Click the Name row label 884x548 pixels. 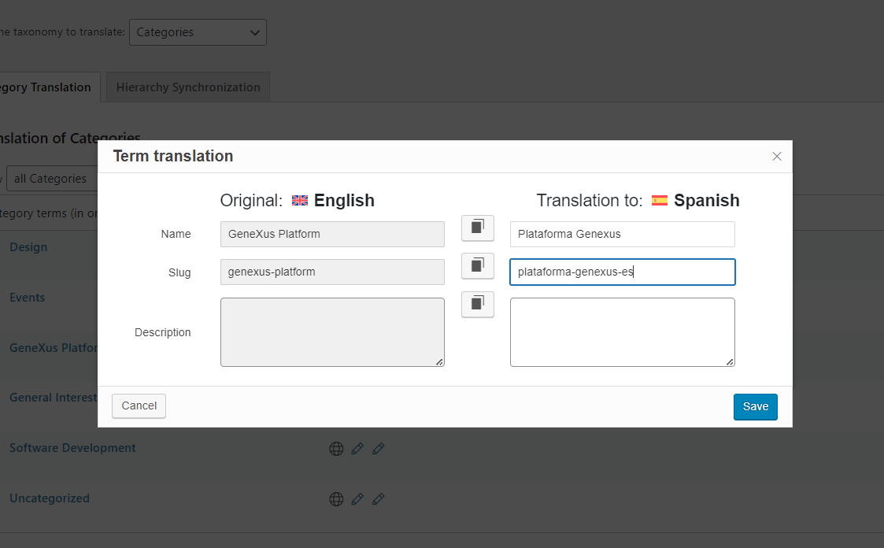pos(176,234)
